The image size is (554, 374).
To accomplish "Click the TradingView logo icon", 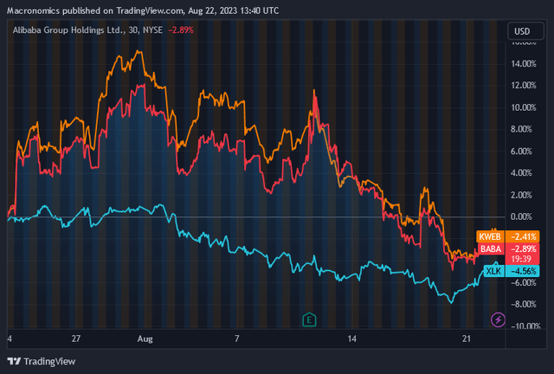I will [x=14, y=361].
